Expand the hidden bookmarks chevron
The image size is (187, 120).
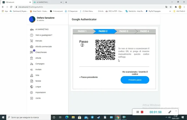[170, 11]
